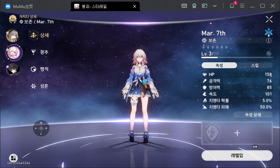The width and height of the screenshot is (280, 168).
Task: Close character screen with the X icon
Action: [269, 19]
